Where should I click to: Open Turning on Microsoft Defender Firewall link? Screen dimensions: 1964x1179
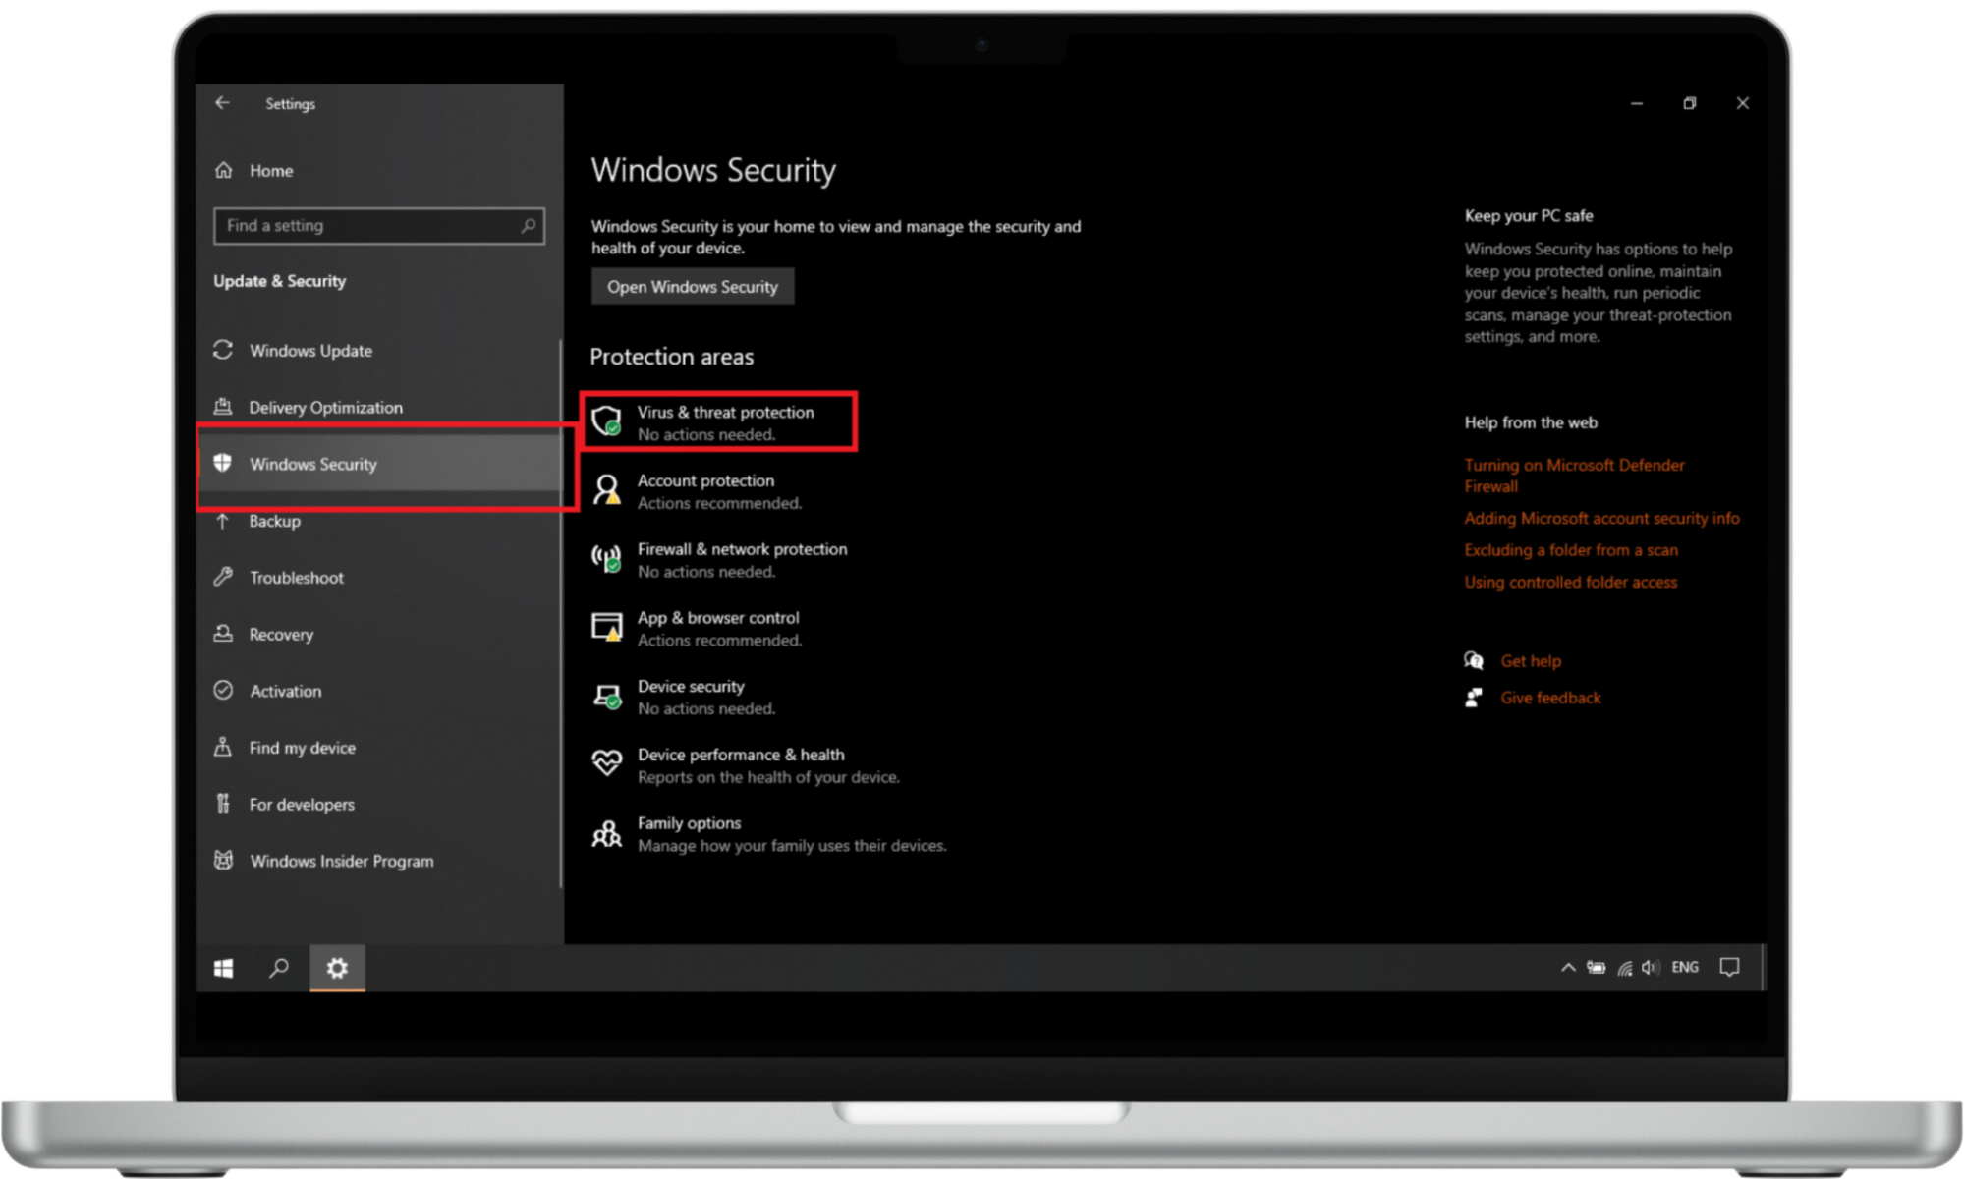[1574, 476]
